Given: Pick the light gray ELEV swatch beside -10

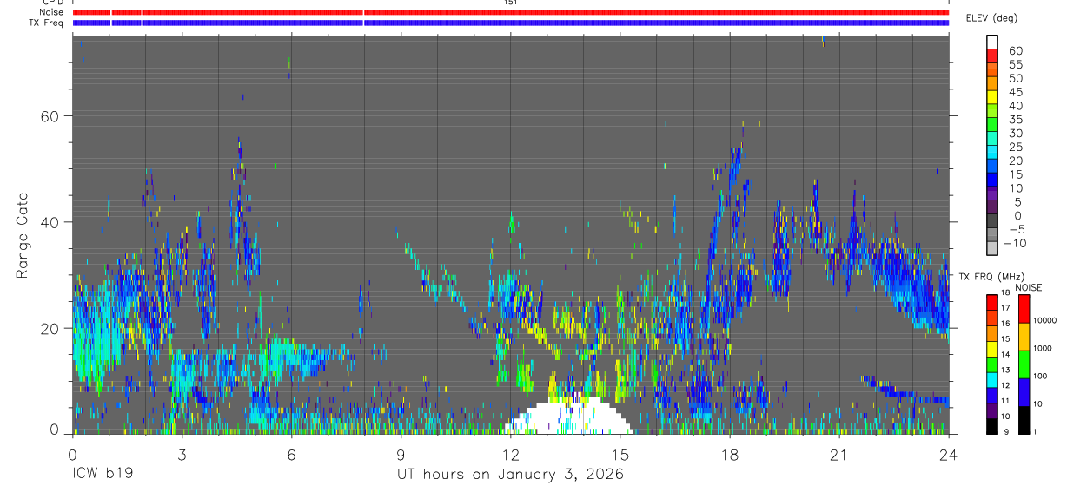Looking at the screenshot, I should 992,247.
